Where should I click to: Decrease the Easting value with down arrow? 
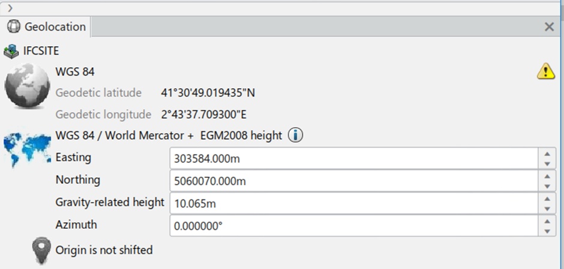tap(547, 164)
